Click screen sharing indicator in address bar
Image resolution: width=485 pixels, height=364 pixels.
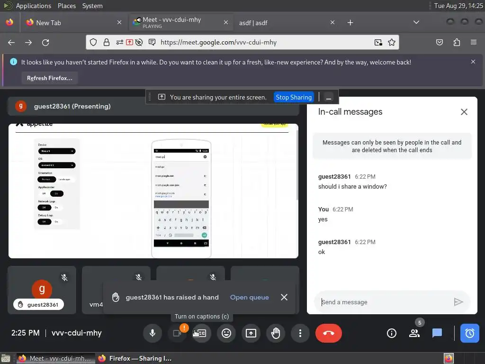[130, 42]
